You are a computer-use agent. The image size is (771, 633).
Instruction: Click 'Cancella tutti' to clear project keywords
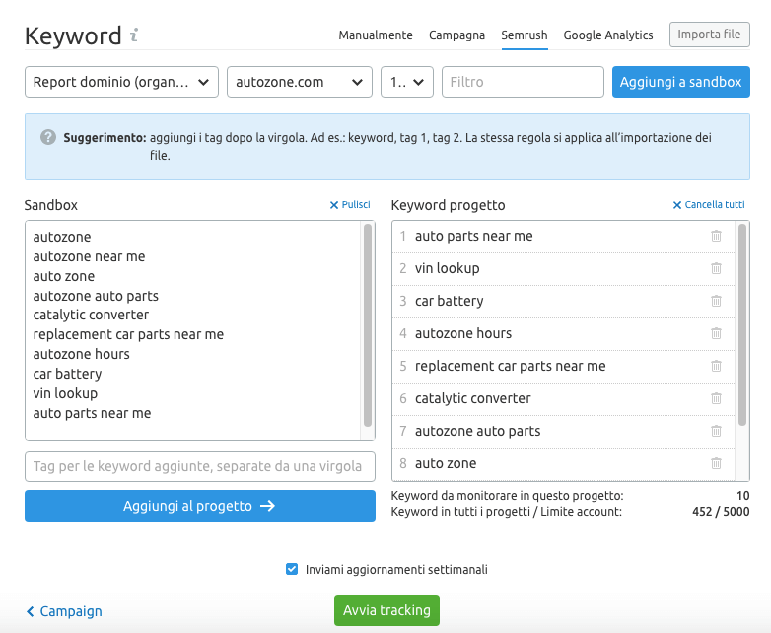click(708, 205)
